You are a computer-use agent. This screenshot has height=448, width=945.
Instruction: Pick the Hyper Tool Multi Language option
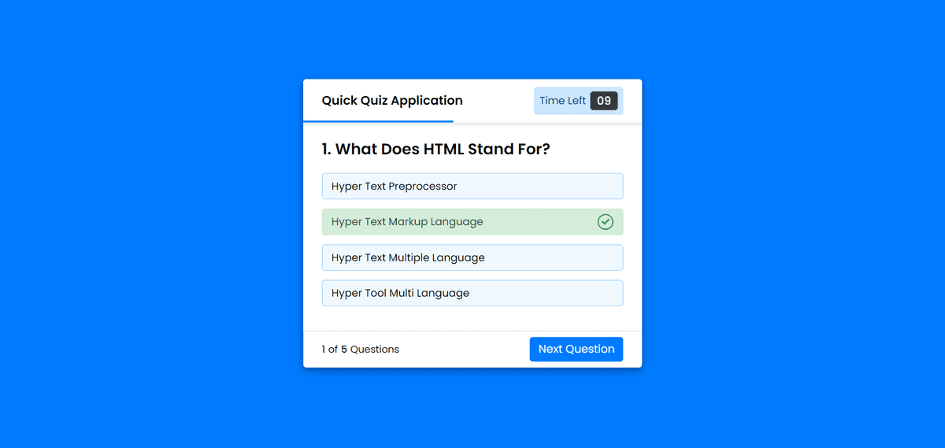pyautogui.click(x=472, y=293)
